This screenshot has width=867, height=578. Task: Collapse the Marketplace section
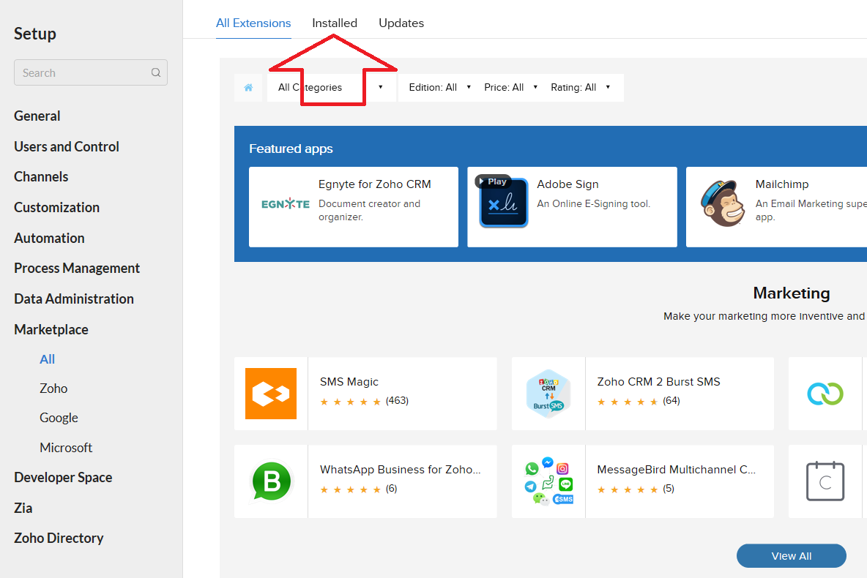pyautogui.click(x=51, y=329)
